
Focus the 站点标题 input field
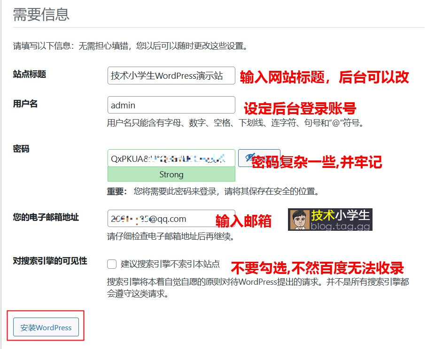pos(171,76)
